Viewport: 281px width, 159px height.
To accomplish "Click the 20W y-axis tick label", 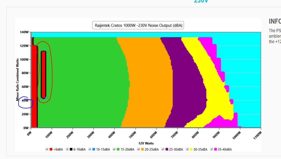I will tap(25, 114).
